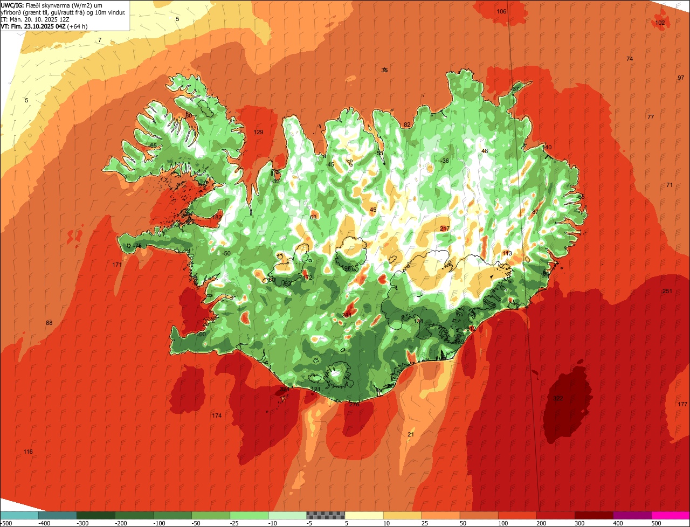
Task: Click the darkest green legend swatch labeled -300
Action: click(x=95, y=515)
